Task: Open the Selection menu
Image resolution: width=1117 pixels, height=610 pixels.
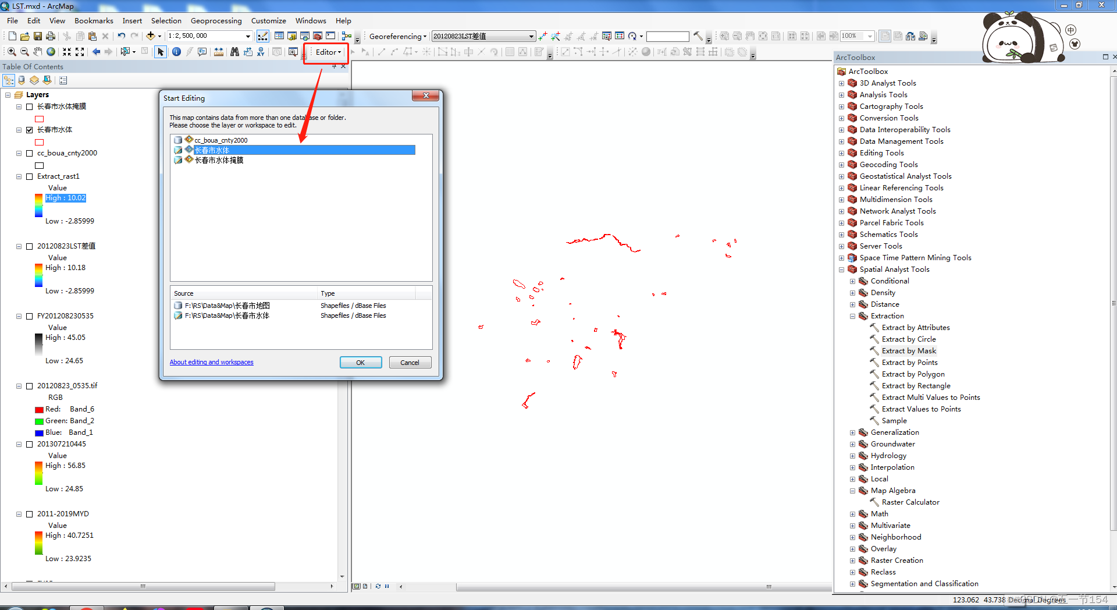Action: [x=166, y=20]
